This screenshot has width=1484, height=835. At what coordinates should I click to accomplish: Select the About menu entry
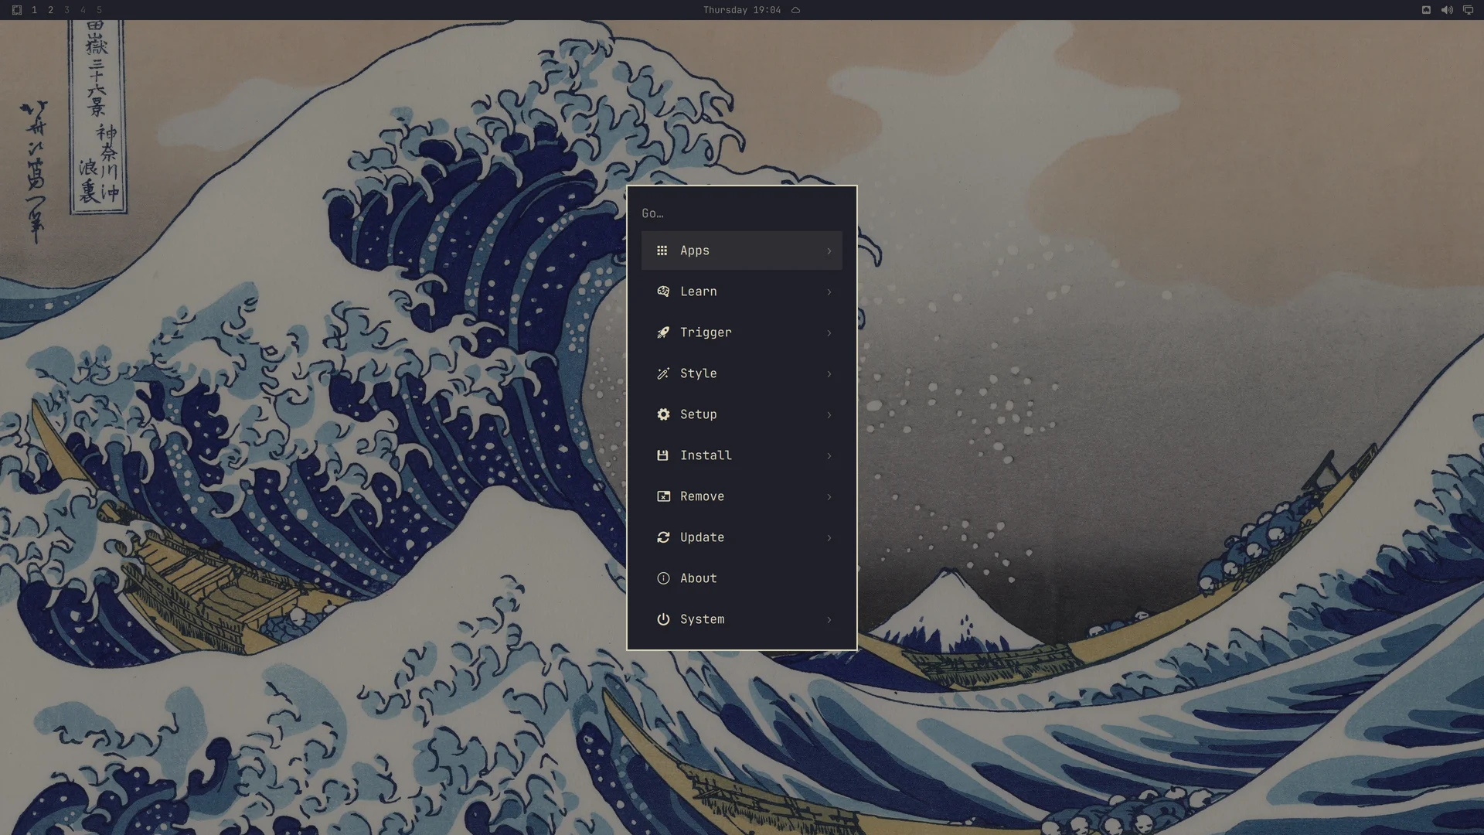(x=742, y=578)
